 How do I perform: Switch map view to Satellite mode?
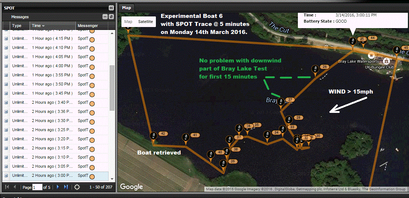tap(146, 22)
